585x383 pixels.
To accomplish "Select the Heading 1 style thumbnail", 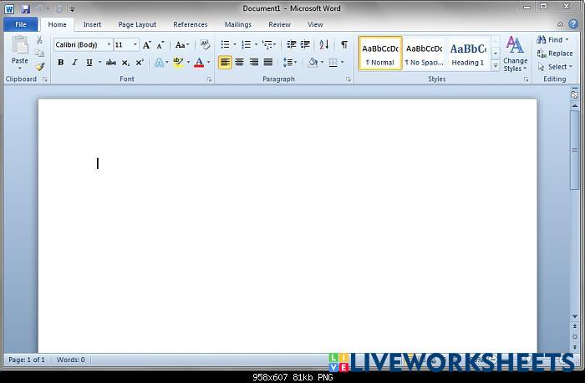I will pos(467,54).
